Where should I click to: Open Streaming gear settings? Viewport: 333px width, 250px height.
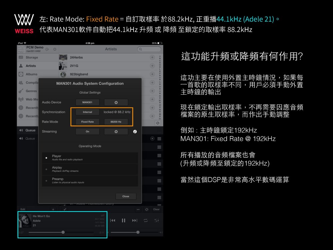(116, 132)
